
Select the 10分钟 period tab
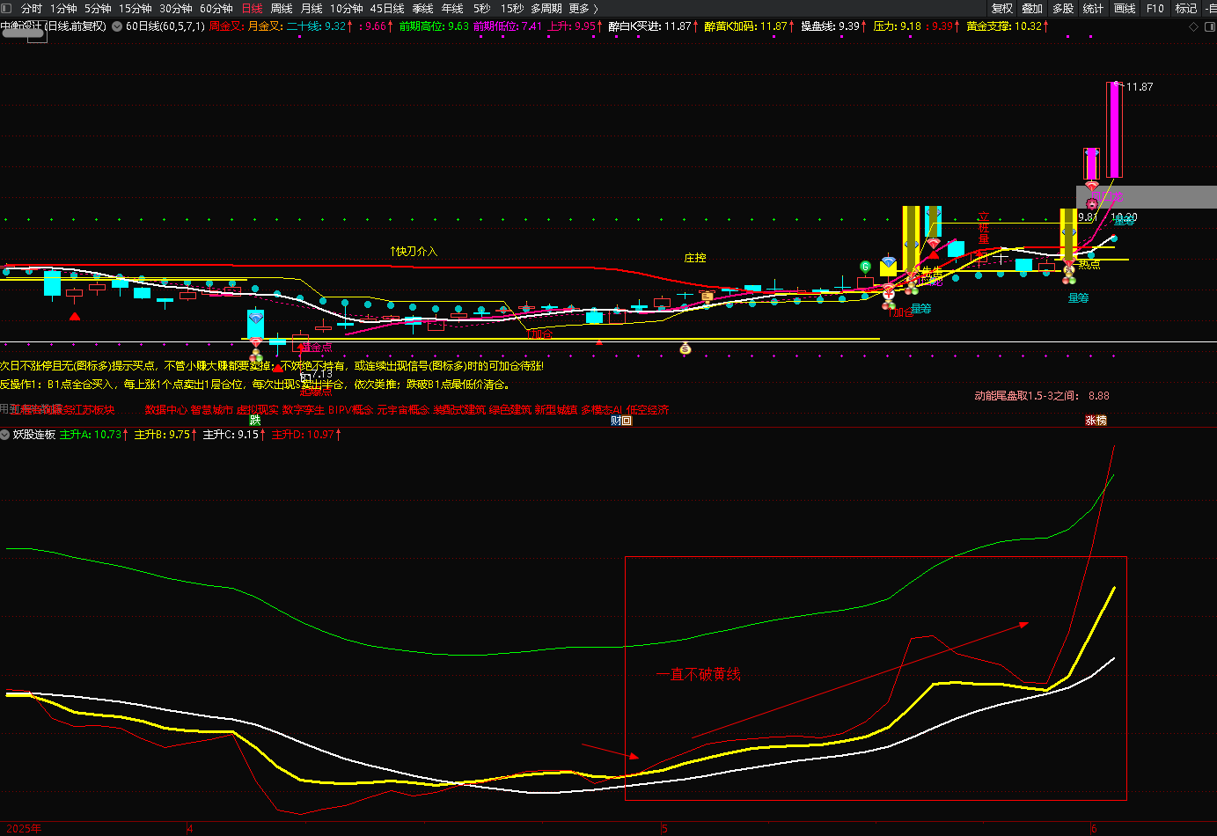coord(347,9)
